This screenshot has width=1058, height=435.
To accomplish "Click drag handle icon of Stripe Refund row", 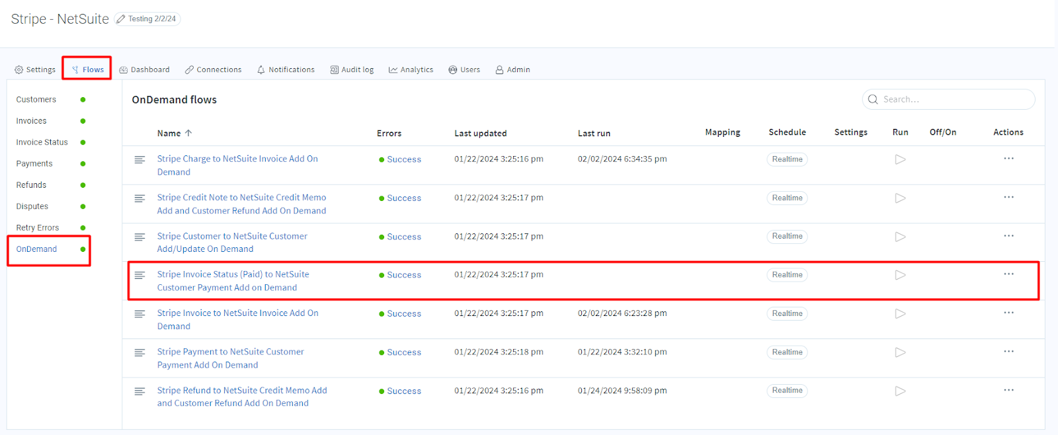I will pyautogui.click(x=140, y=391).
